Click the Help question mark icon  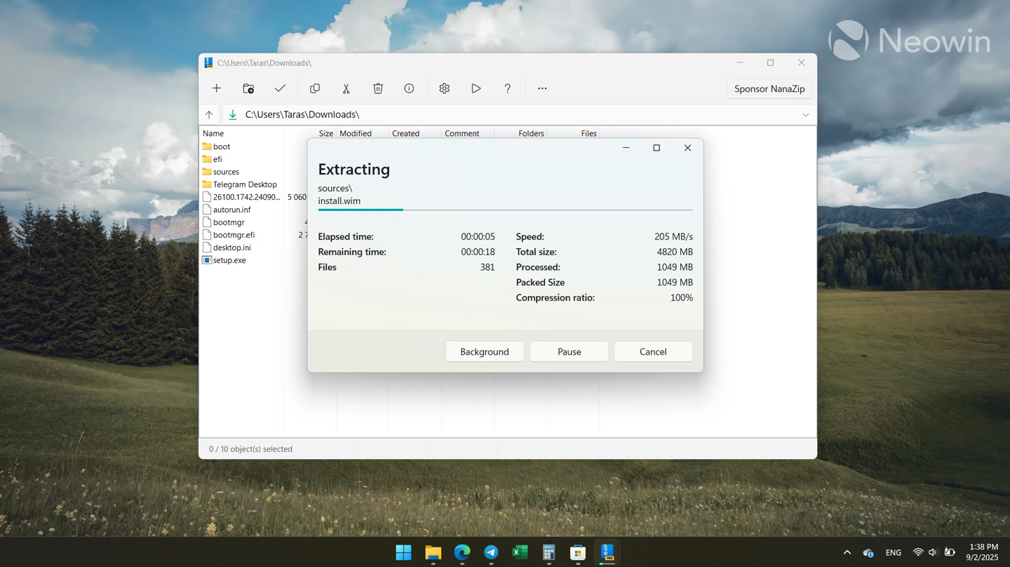[x=507, y=88]
